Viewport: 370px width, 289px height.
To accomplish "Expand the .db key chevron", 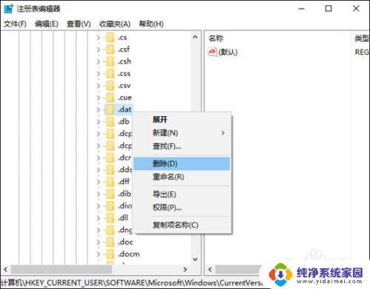I will click(x=98, y=122).
